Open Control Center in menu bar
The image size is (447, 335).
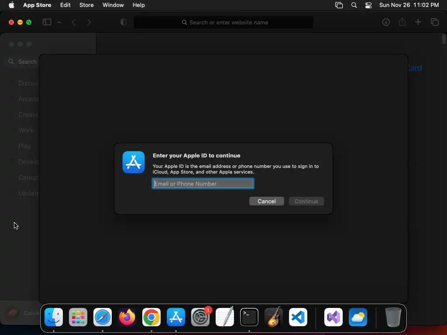click(x=368, y=5)
